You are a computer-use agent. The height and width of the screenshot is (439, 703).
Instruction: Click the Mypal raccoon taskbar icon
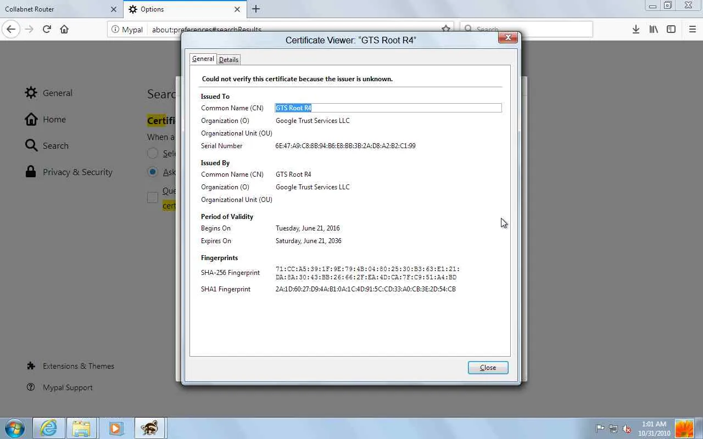(x=149, y=428)
